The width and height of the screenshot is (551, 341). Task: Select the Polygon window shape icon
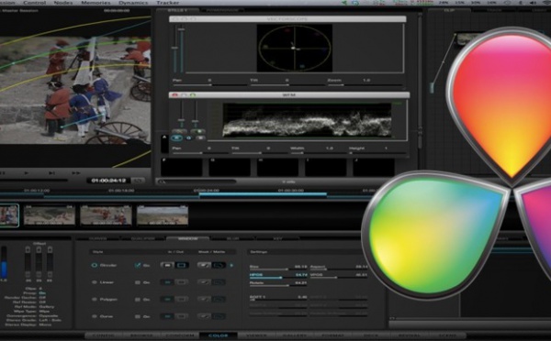[95, 299]
